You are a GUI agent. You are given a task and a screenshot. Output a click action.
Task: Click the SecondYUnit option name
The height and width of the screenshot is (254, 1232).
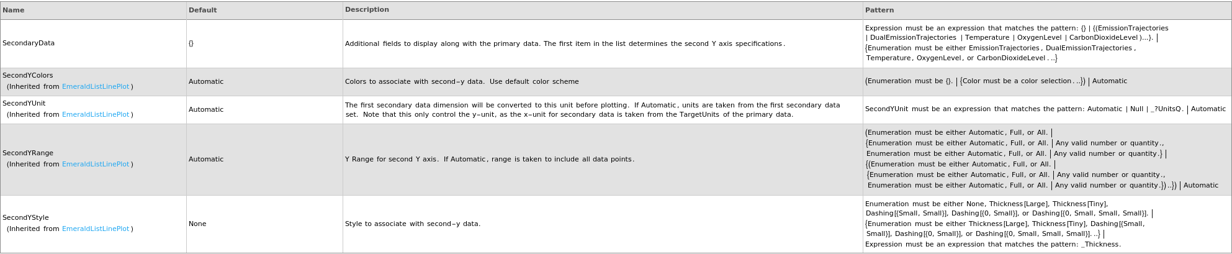click(x=24, y=104)
